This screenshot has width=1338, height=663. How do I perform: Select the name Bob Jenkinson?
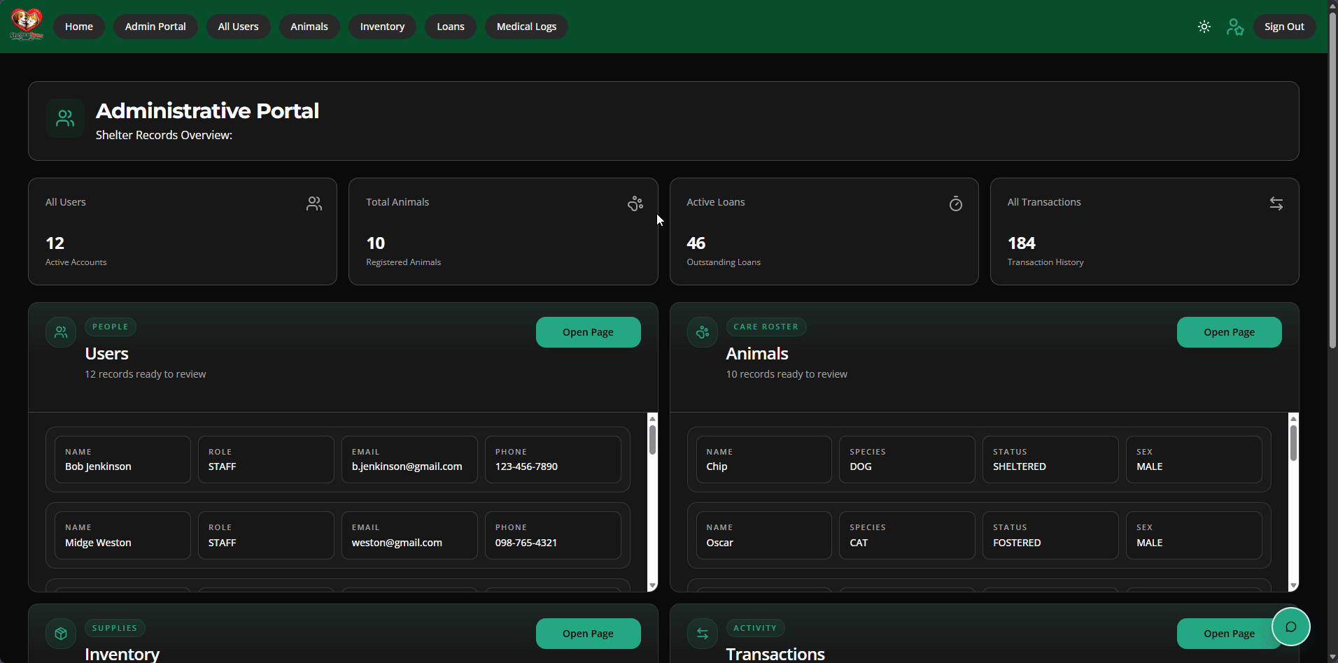[x=98, y=466]
